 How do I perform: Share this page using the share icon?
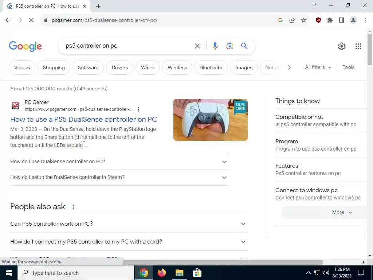pos(292,20)
